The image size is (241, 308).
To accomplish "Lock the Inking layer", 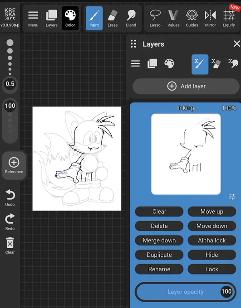I will tap(212, 269).
